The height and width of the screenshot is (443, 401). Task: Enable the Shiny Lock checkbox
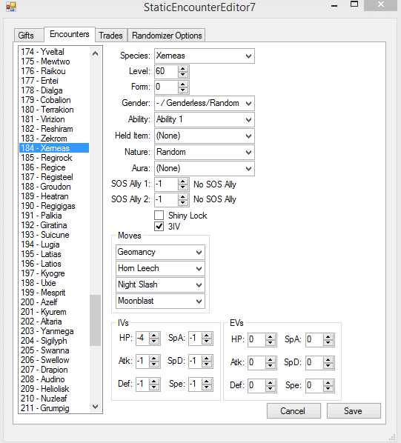click(159, 216)
